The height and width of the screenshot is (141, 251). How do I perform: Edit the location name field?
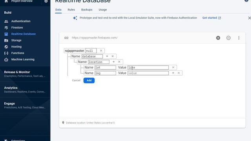[98, 62]
